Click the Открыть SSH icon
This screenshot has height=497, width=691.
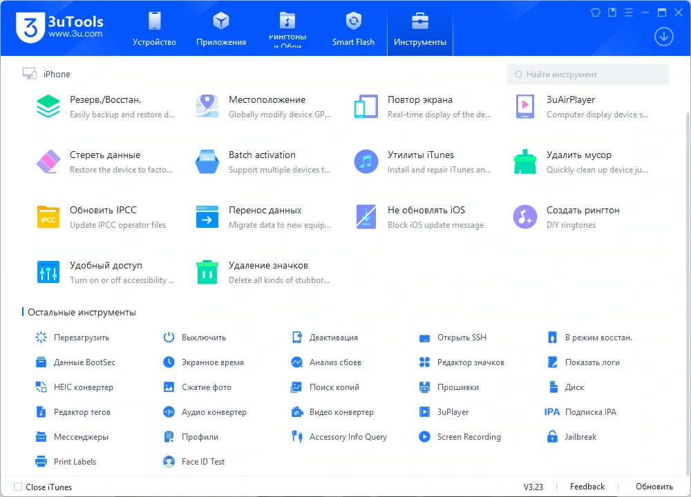[424, 338]
